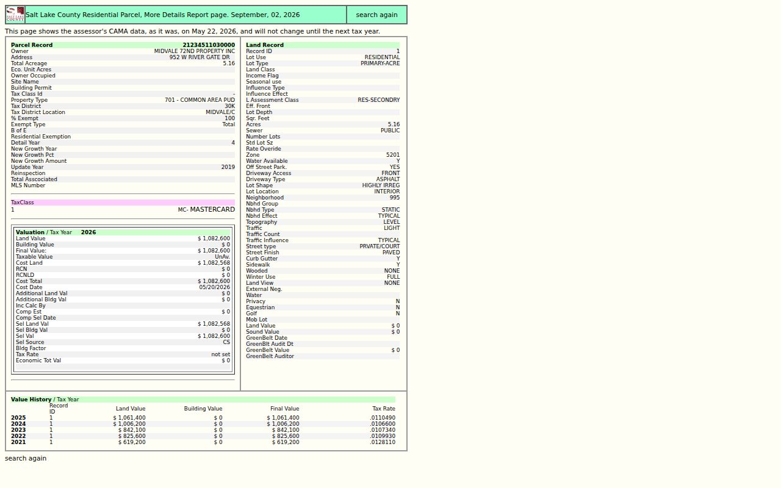Select the Sewer value PUBLIC
This screenshot has width=781, height=488.
(390, 131)
